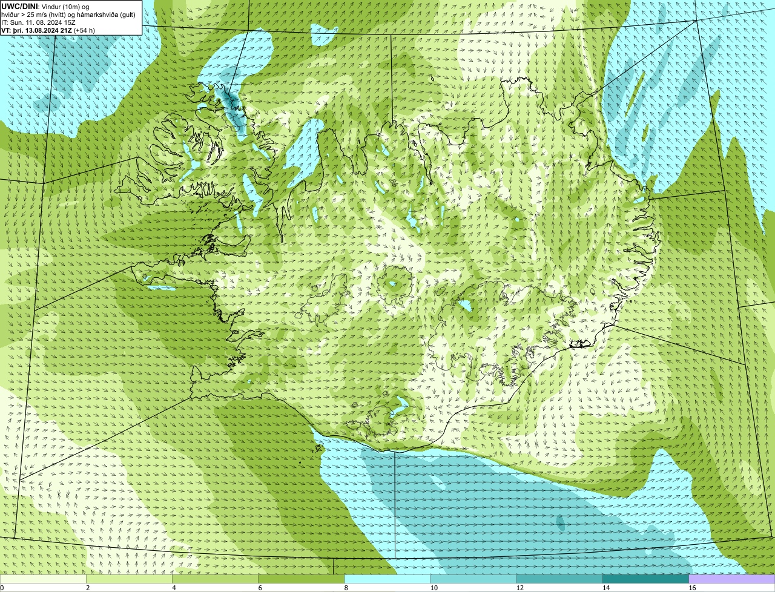This screenshot has width=775, height=592.
Task: Click the teal 12–14 m/s legend swatch
Action: click(x=559, y=579)
